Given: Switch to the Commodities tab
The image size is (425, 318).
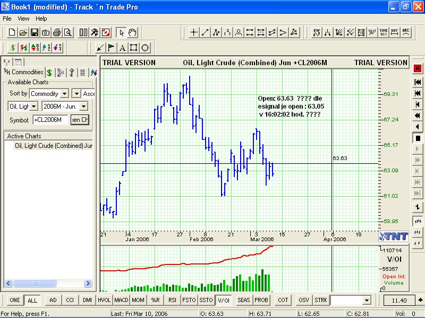Looking at the screenshot, I should 23,72.
